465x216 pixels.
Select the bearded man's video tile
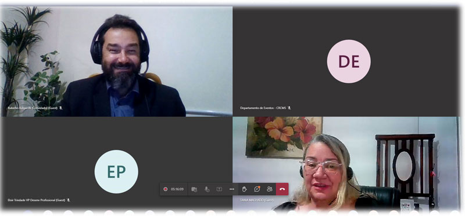click(x=117, y=61)
